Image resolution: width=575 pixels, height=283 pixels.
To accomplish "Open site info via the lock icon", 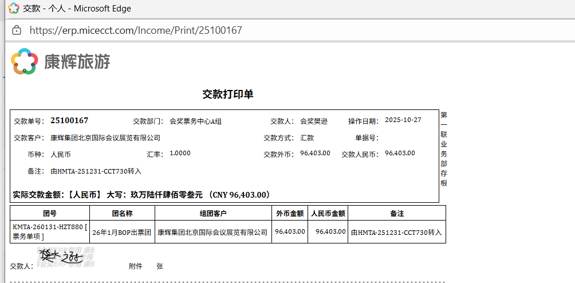I will tap(17, 30).
